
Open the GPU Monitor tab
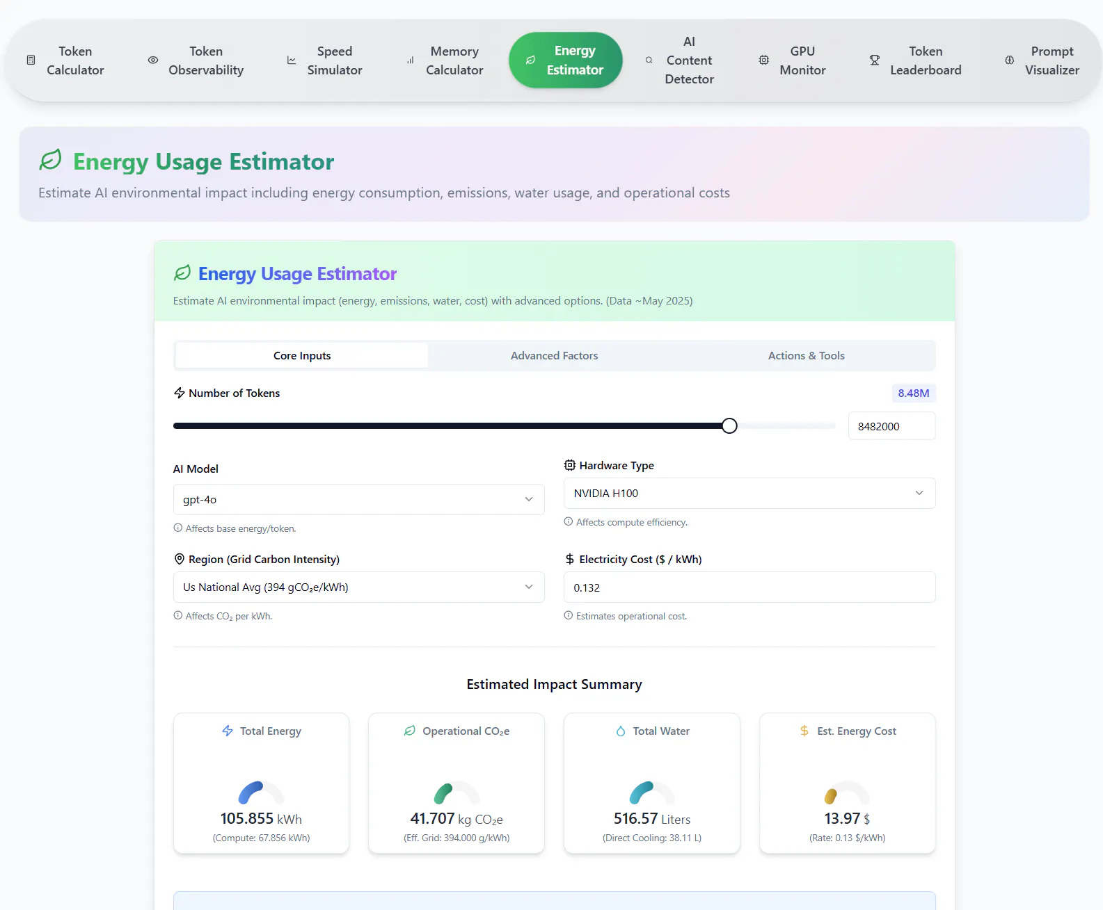pos(793,60)
